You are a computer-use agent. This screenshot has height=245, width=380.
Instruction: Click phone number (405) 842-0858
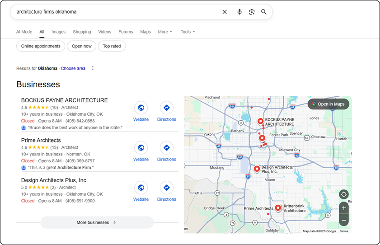pos(80,121)
